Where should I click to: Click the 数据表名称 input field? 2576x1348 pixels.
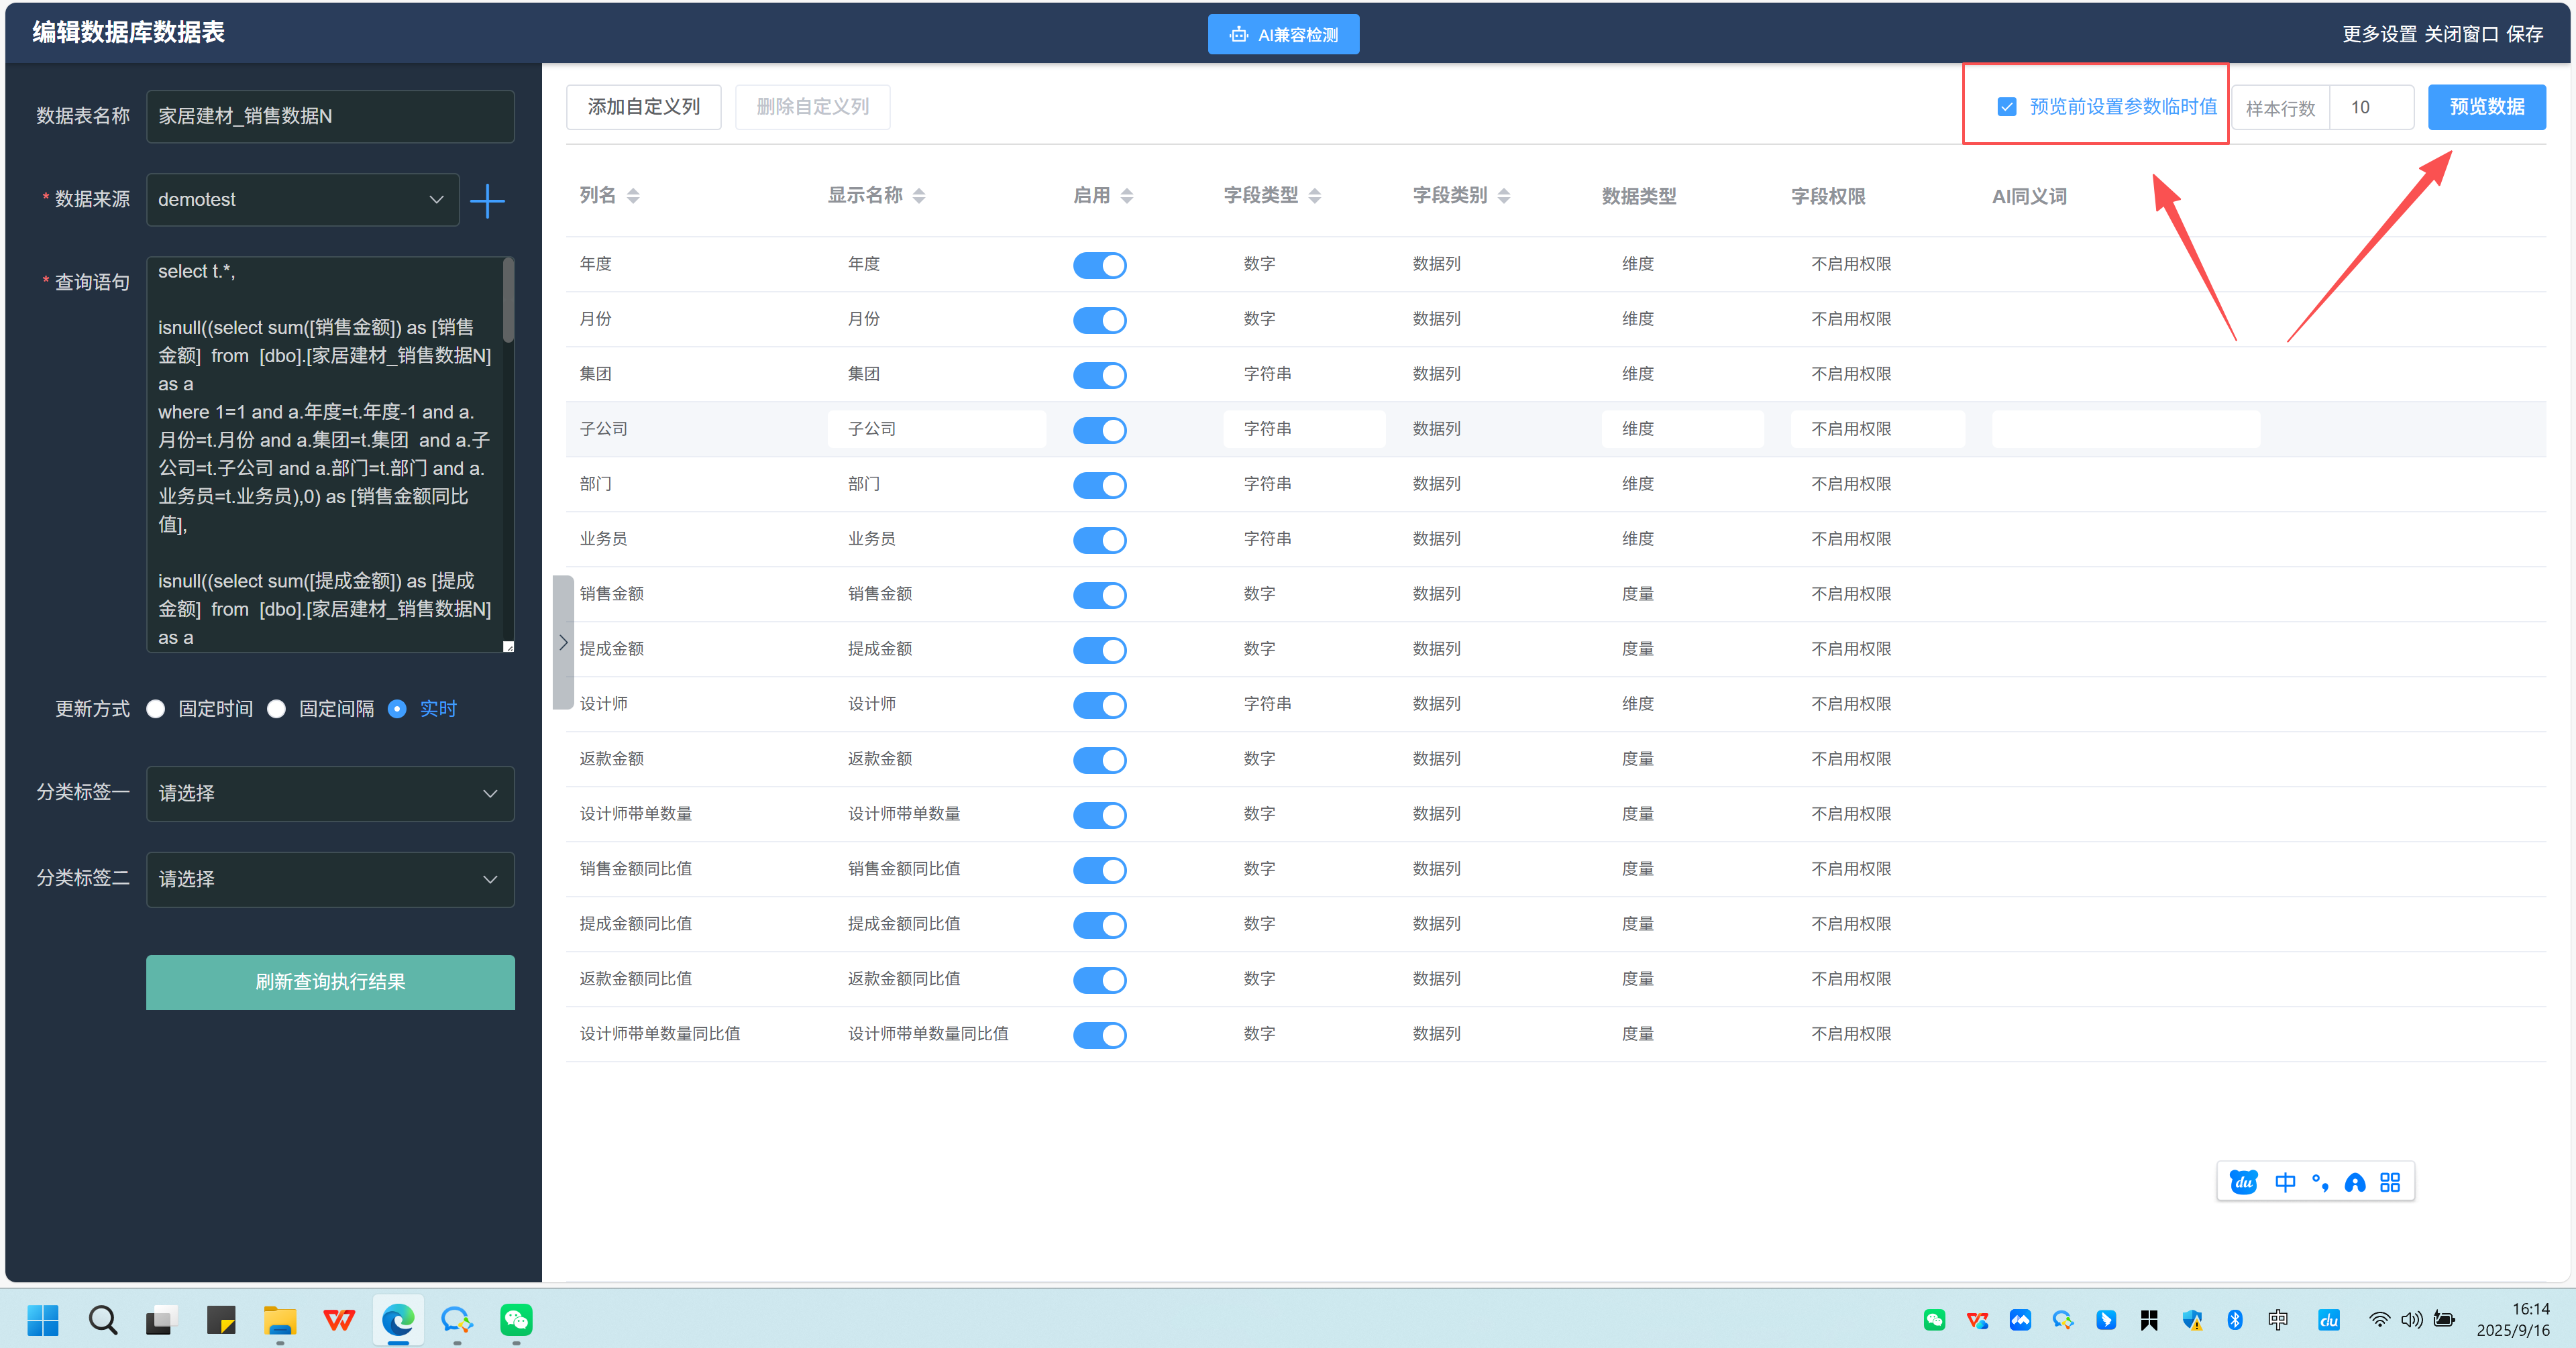coord(330,117)
